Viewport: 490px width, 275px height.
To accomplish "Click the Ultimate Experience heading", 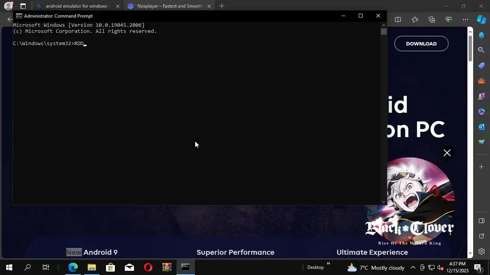I will (372, 252).
